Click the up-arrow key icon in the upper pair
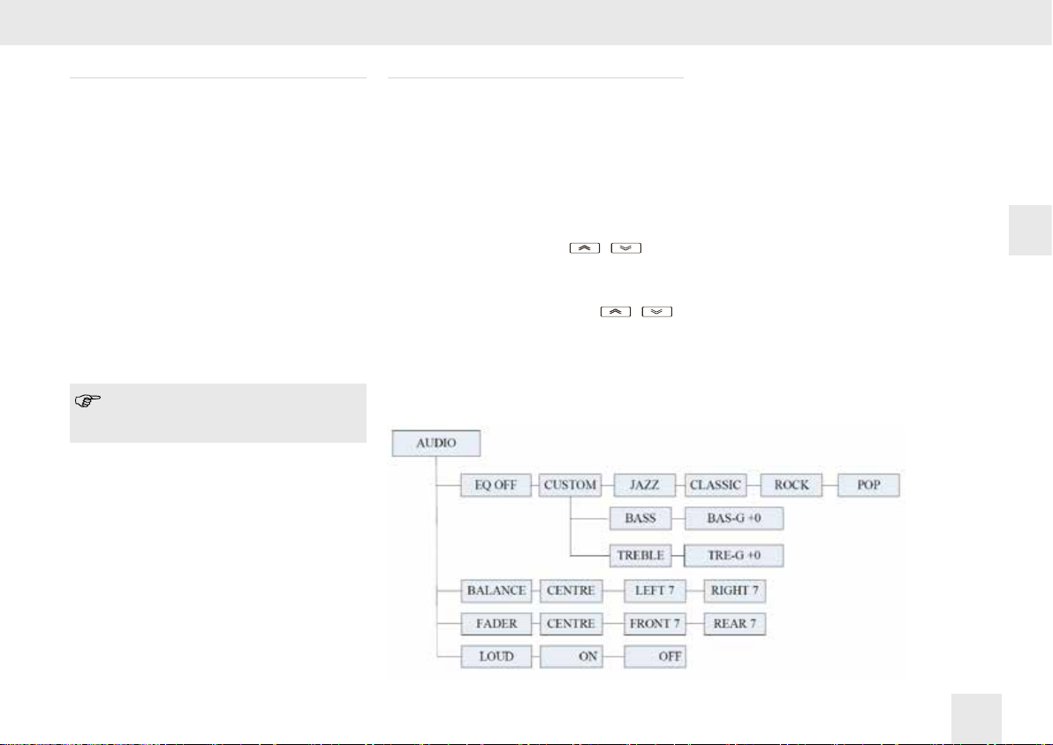The width and height of the screenshot is (1053, 745). [x=584, y=247]
